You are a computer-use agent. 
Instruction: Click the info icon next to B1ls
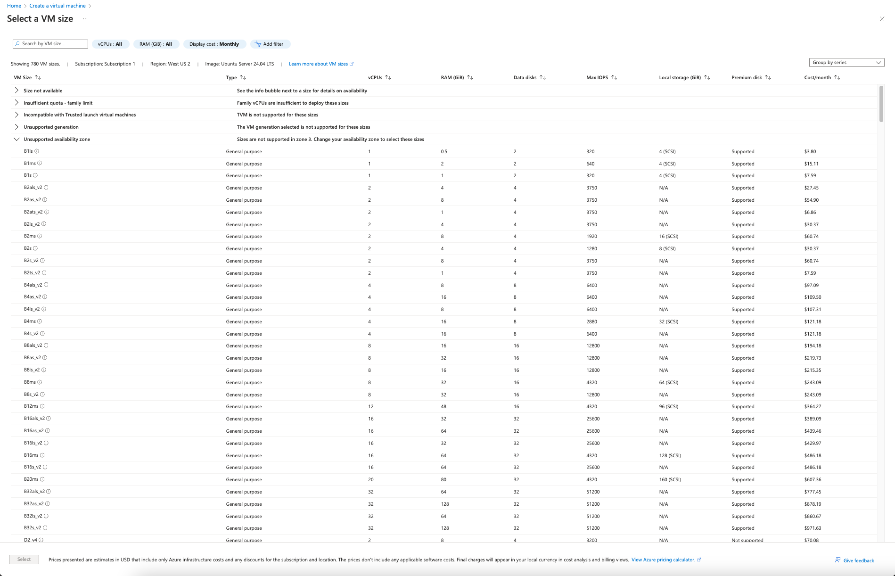[x=37, y=151]
